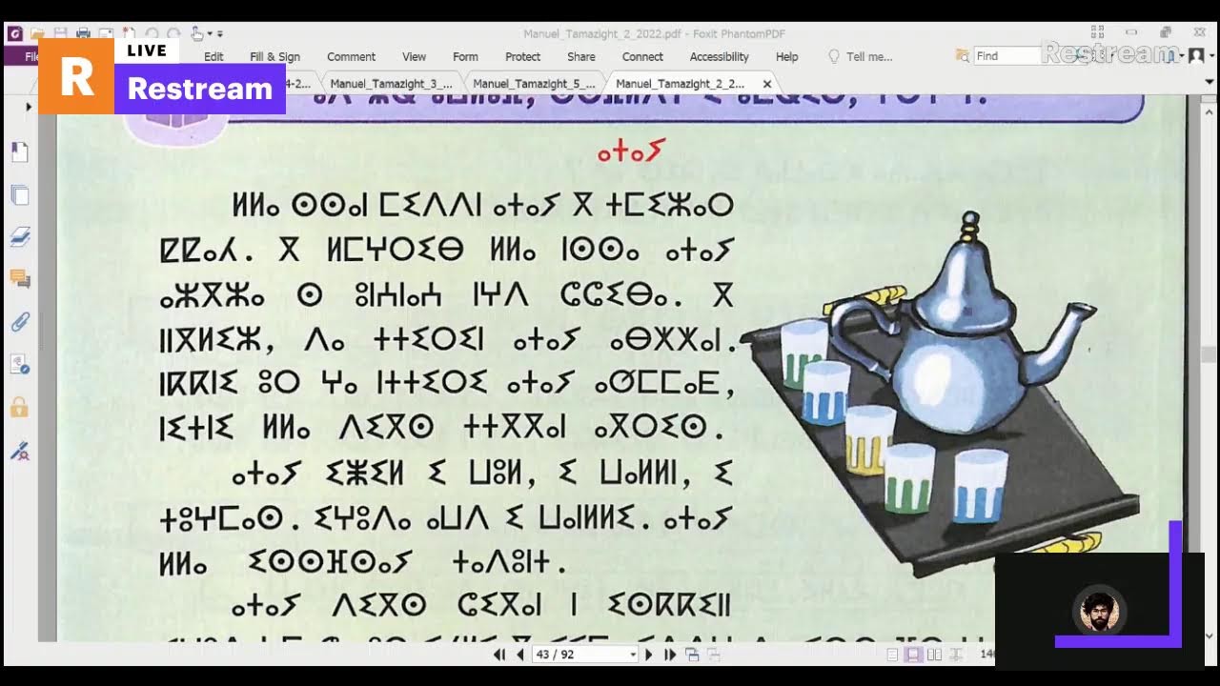Switch to single page view mode

point(892,655)
